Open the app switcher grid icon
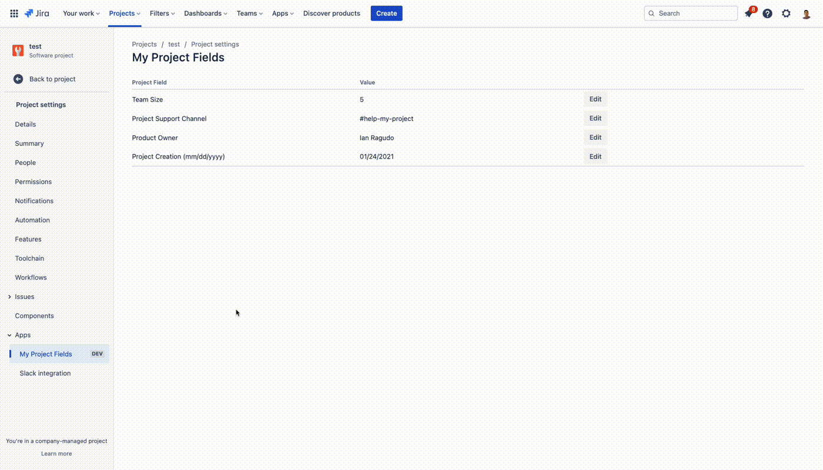This screenshot has height=470, width=823. 14,14
